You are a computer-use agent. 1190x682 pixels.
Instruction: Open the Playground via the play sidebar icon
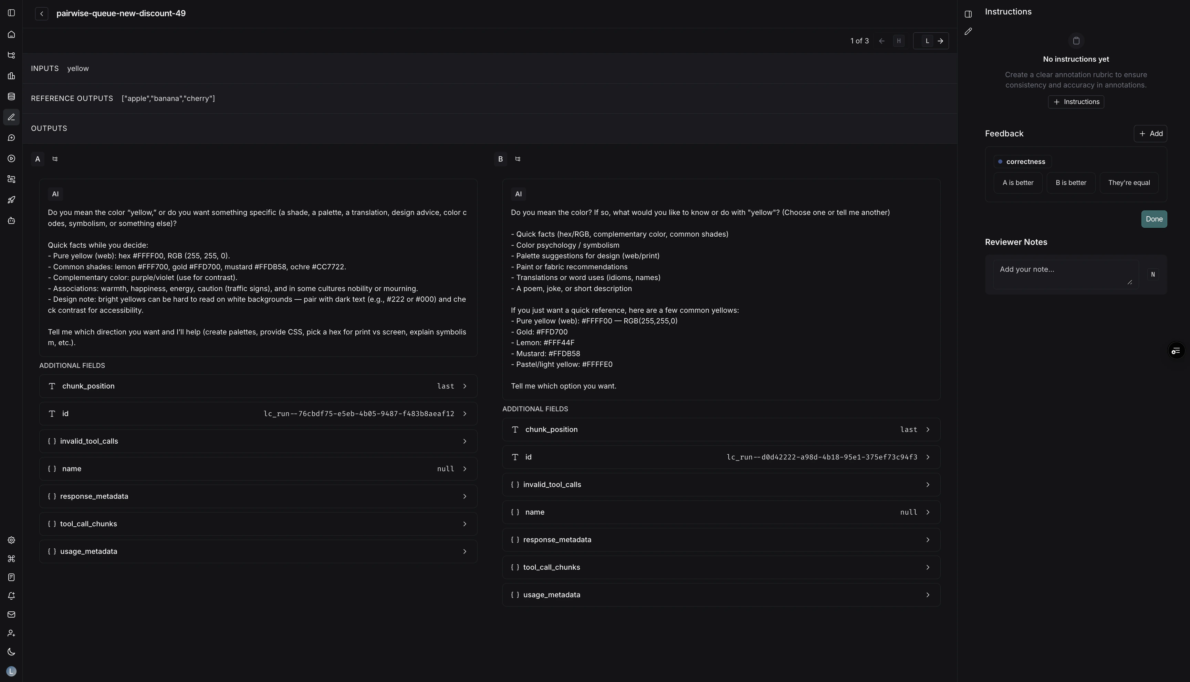tap(11, 158)
